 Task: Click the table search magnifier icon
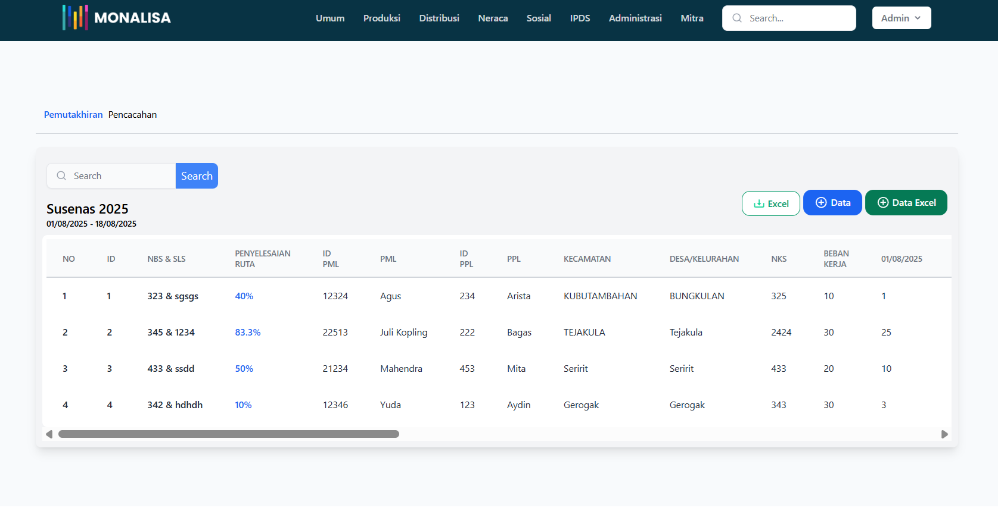tap(61, 175)
